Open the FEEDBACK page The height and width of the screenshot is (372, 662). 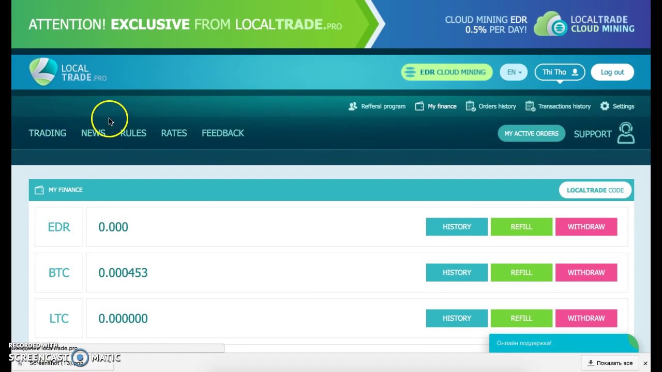tap(223, 133)
